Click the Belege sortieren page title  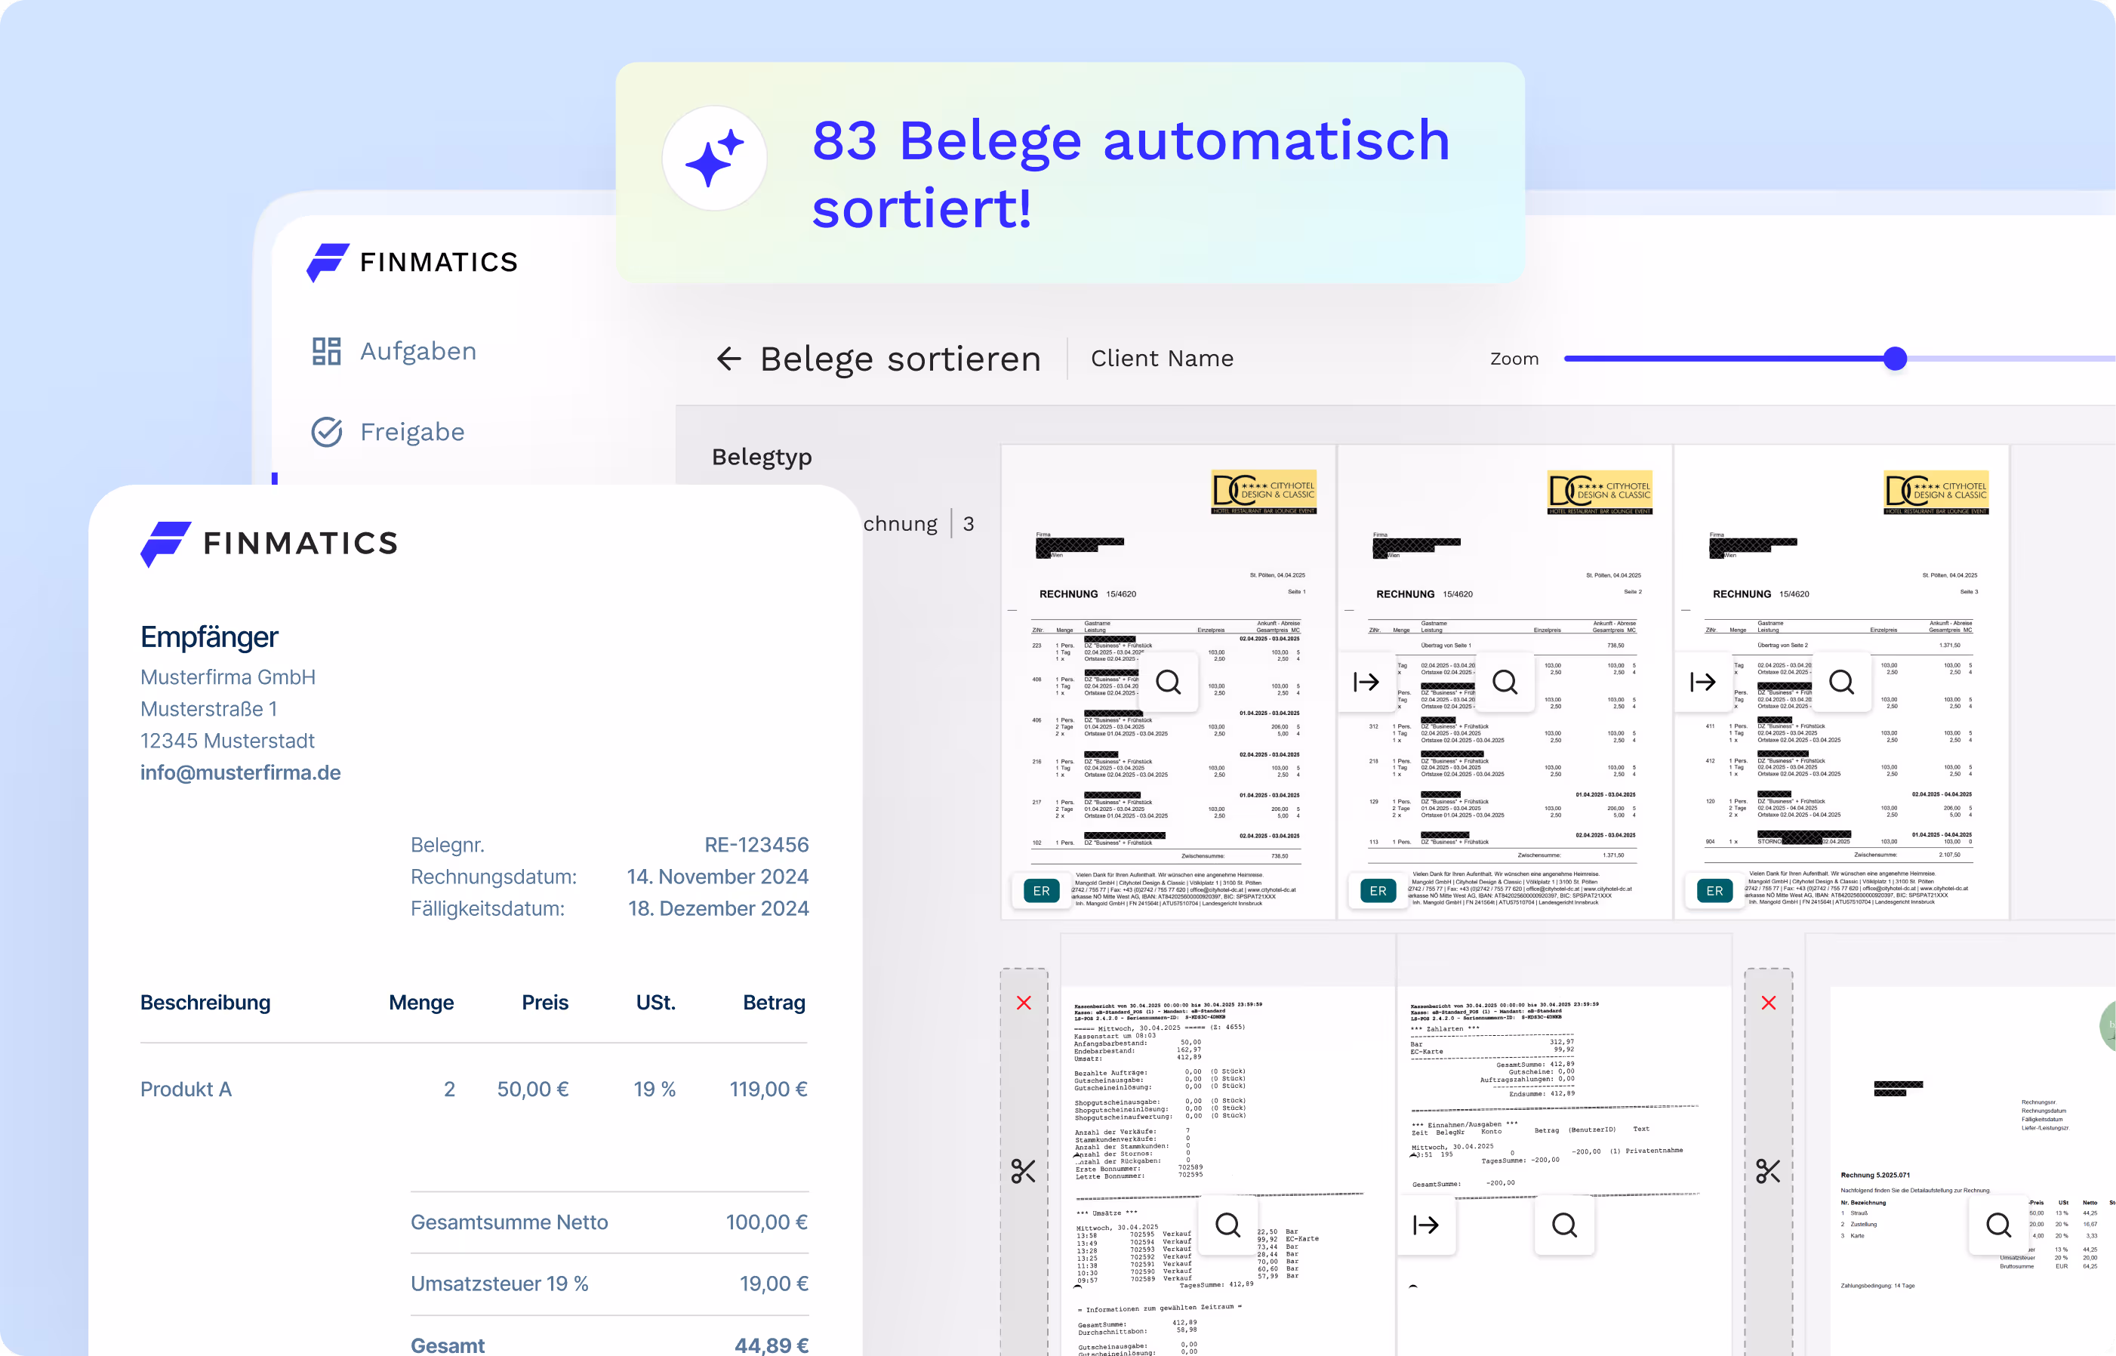click(901, 359)
